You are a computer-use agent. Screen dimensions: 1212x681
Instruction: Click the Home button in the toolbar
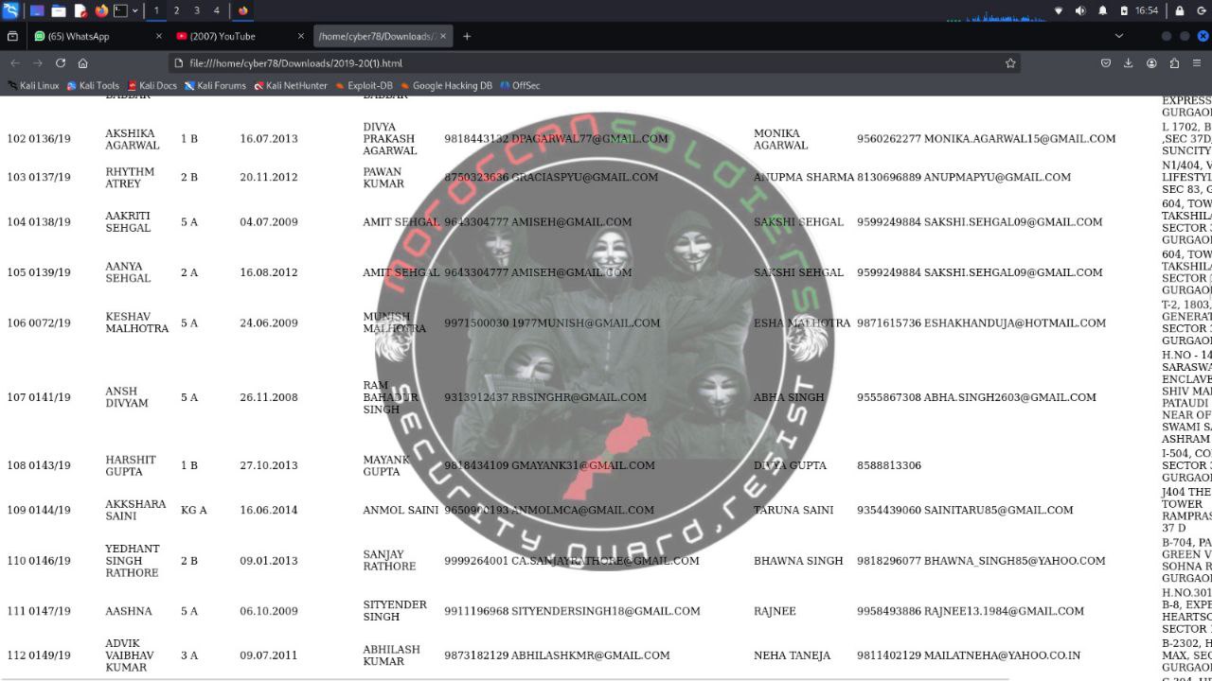tap(83, 63)
